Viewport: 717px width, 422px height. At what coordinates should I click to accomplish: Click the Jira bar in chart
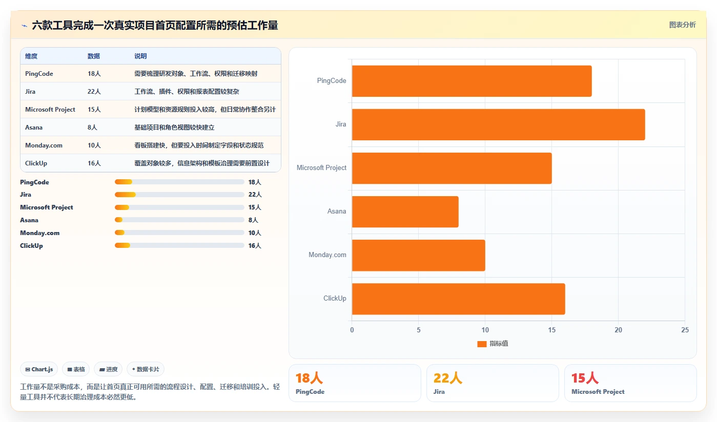tap(498, 124)
